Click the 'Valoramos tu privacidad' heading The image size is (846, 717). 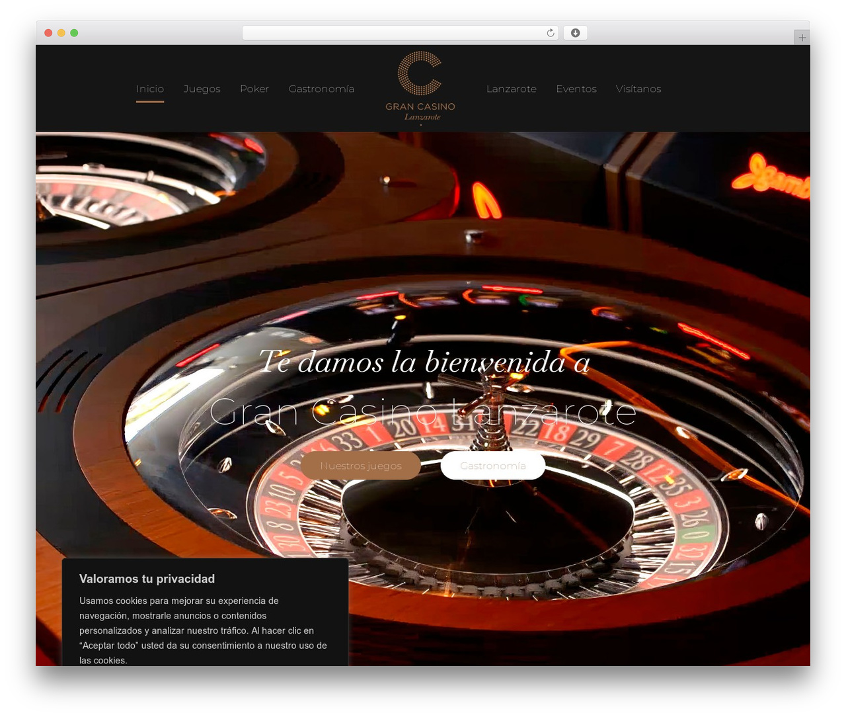(147, 579)
